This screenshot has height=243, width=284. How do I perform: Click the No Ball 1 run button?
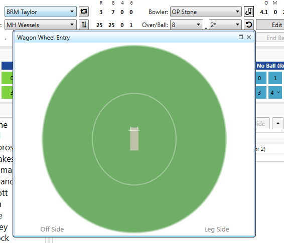(275, 78)
